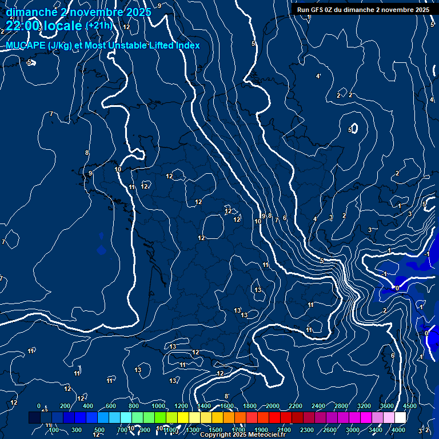Click the cyan legend swatch below 800
The height and width of the screenshot is (439, 439).
pyautogui.click(x=126, y=417)
